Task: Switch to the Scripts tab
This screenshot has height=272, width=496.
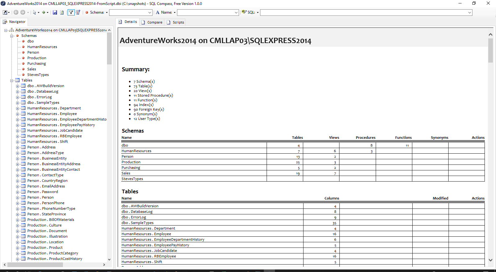Action: (x=175, y=22)
